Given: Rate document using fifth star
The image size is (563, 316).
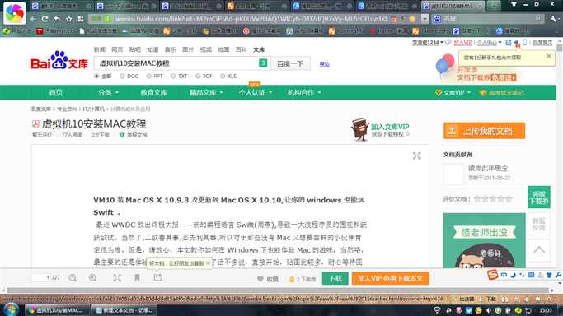Looking at the screenshot, I should coord(509,199).
